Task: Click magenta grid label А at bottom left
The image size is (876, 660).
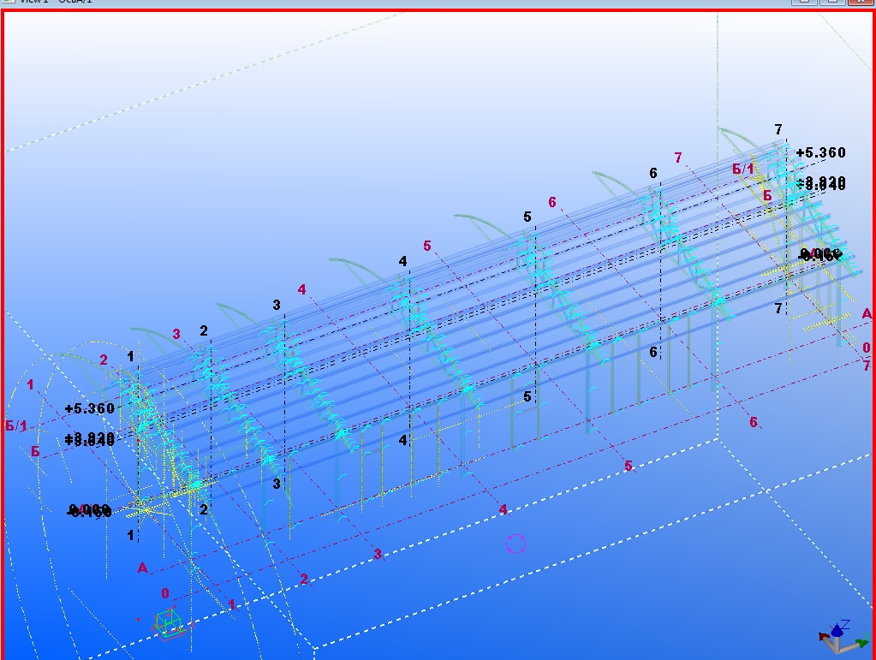Action: (142, 568)
